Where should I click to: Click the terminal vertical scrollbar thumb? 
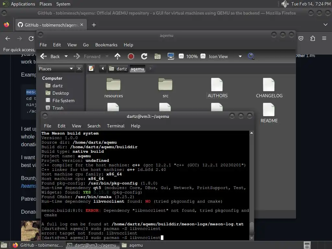[252, 229]
